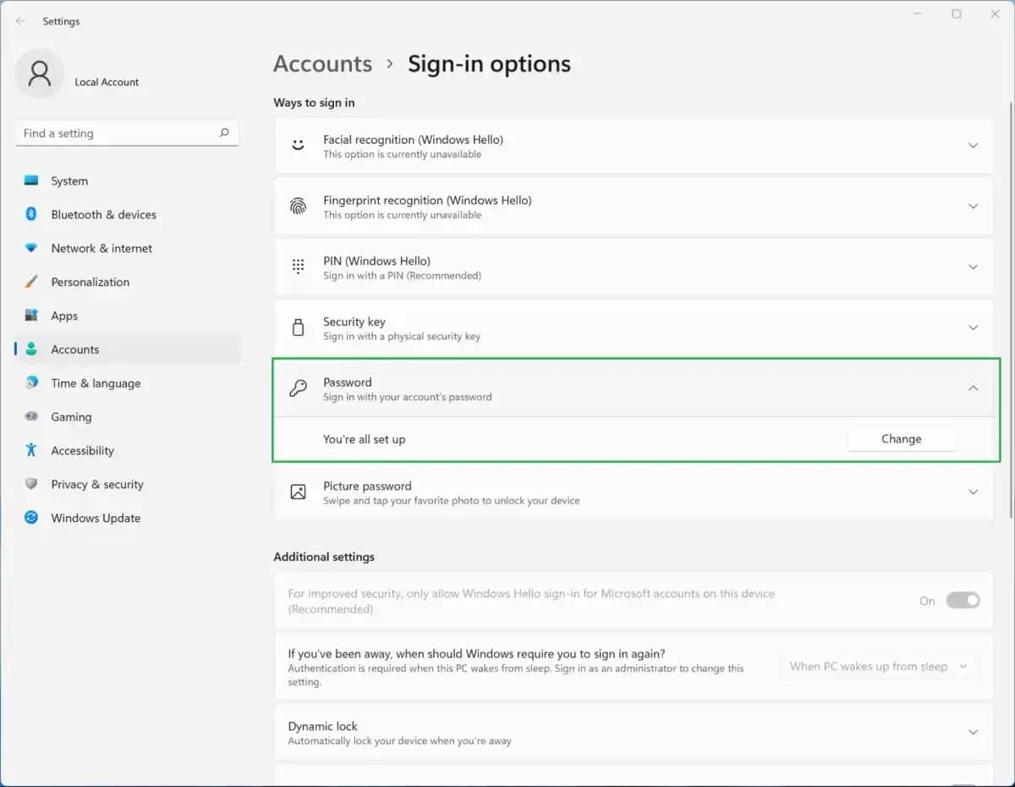Click the Privacy & security shield icon
Image resolution: width=1015 pixels, height=787 pixels.
[31, 484]
